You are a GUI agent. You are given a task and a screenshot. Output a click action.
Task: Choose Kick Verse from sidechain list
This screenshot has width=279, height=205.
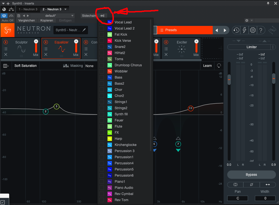coord(123,41)
